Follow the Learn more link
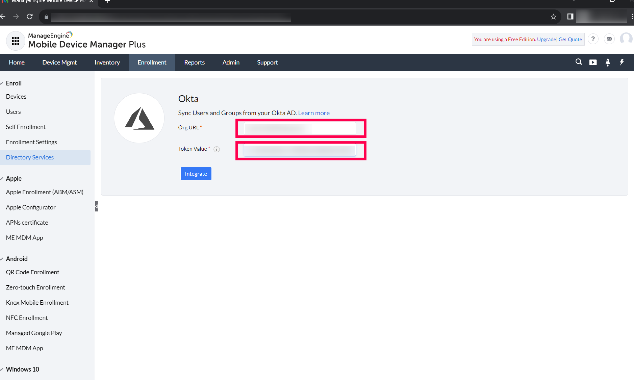634x380 pixels. point(314,113)
